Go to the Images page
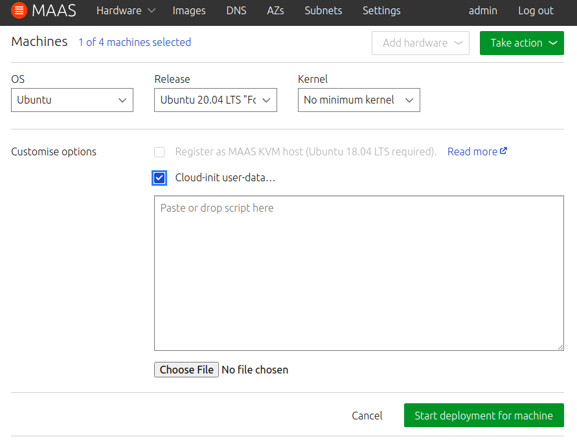 click(189, 11)
